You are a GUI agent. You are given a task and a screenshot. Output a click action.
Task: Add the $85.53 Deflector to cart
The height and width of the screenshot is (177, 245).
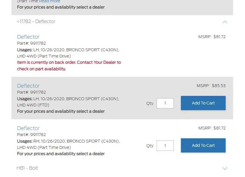pyautogui.click(x=203, y=103)
